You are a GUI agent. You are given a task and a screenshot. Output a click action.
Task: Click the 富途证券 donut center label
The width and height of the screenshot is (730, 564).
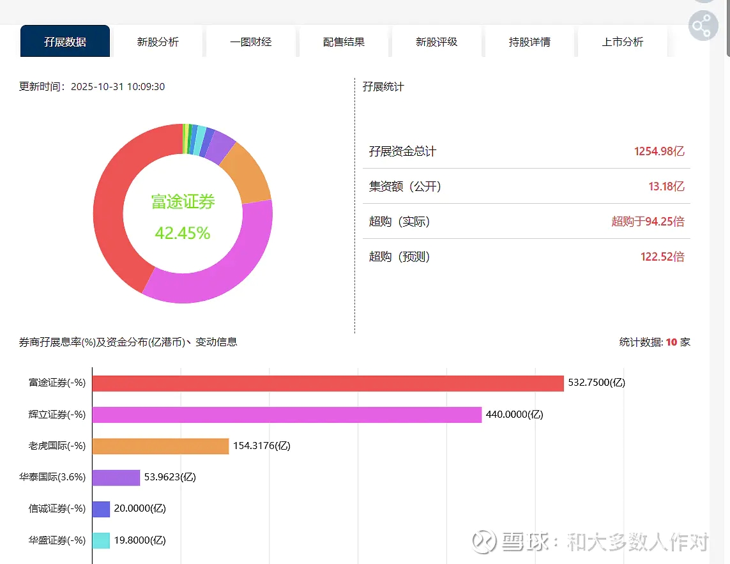(183, 202)
